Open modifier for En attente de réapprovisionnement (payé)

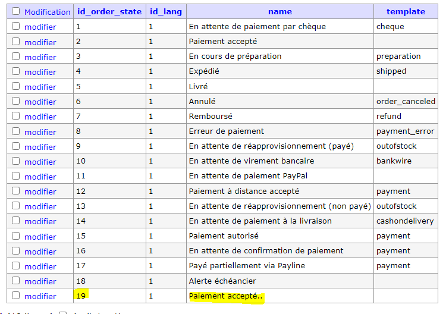(x=40, y=147)
